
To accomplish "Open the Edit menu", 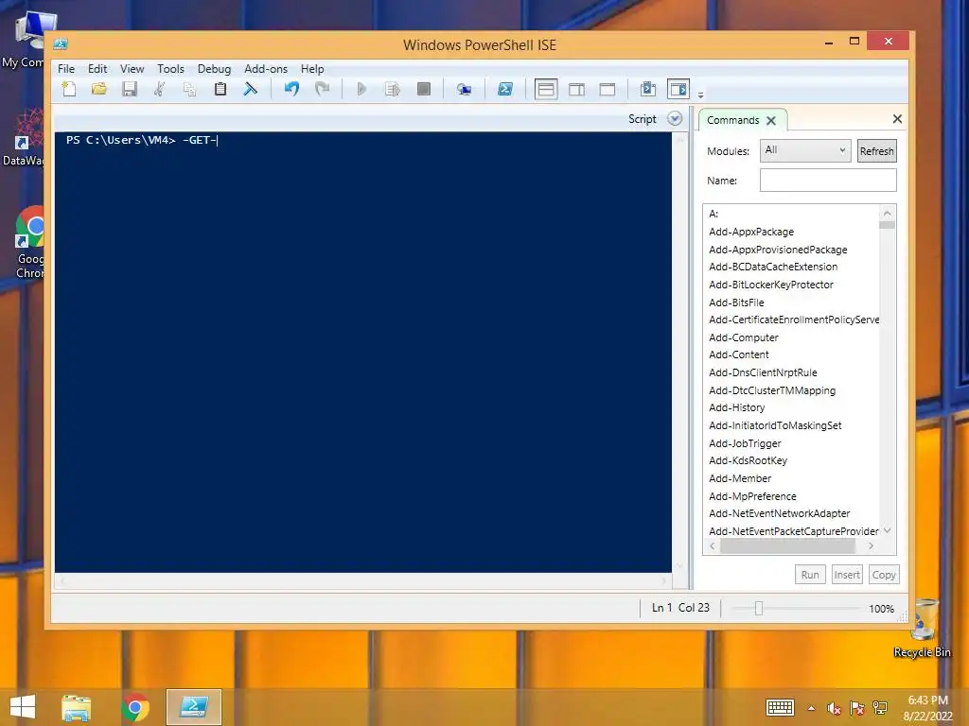I will point(97,68).
